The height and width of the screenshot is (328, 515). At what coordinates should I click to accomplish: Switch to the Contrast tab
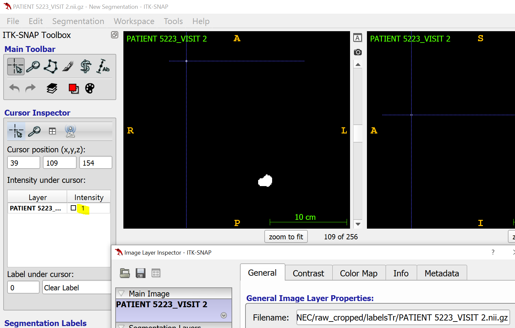[x=308, y=273]
